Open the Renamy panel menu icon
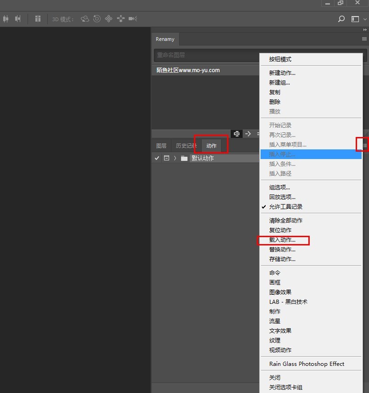This screenshot has height=393, width=369. click(364, 39)
